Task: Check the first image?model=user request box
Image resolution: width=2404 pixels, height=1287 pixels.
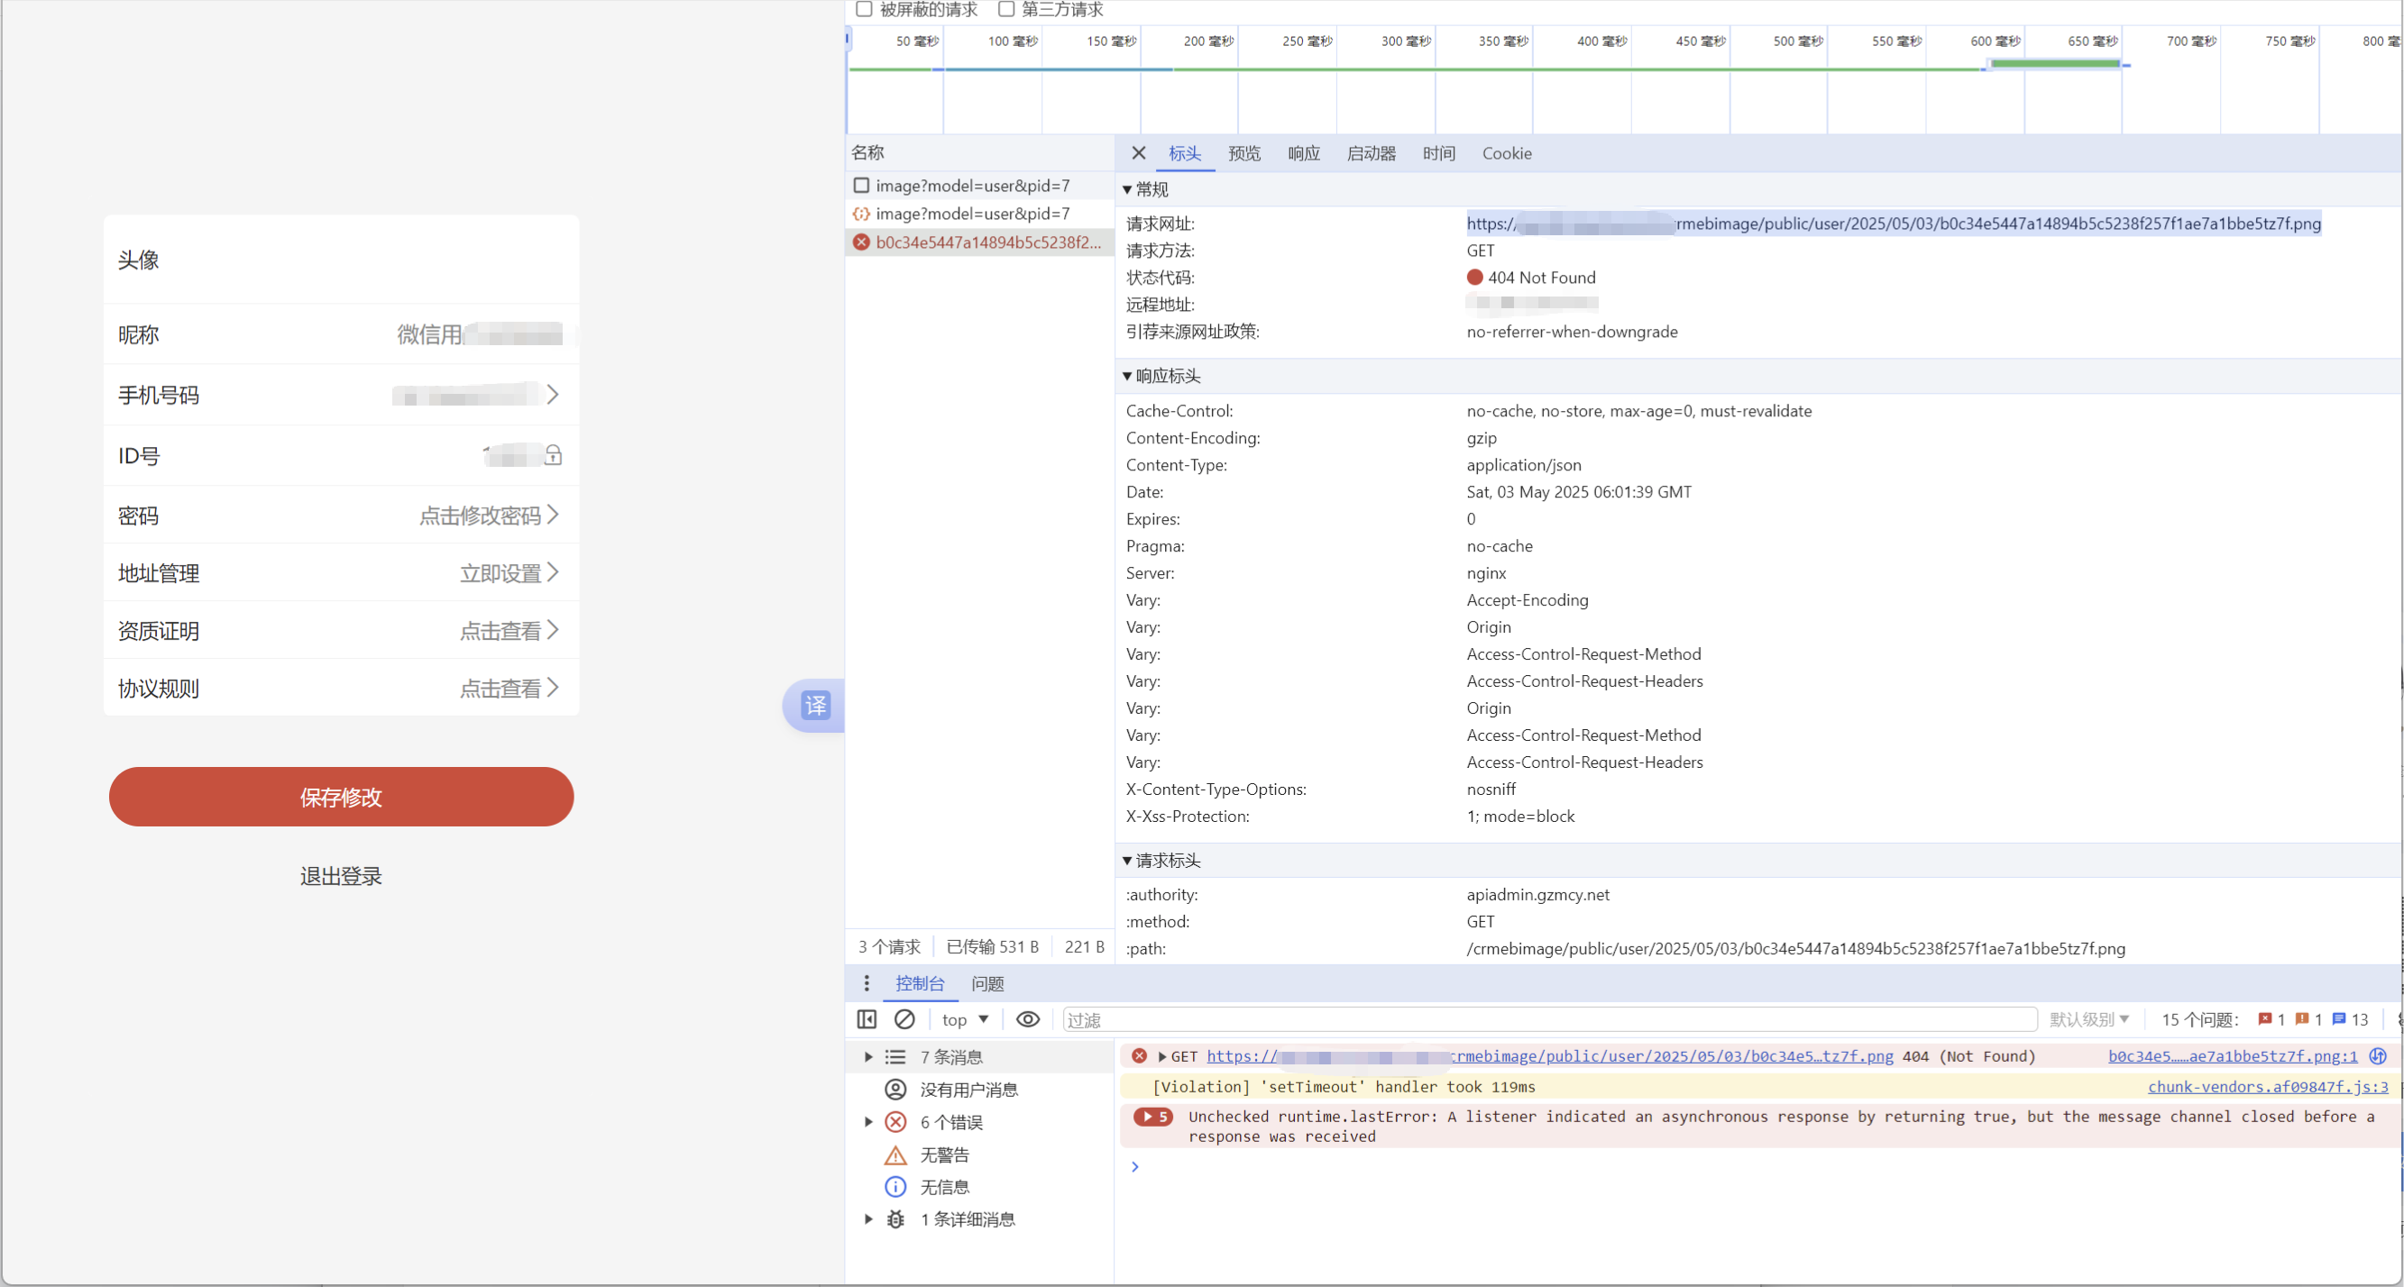Action: (x=861, y=186)
